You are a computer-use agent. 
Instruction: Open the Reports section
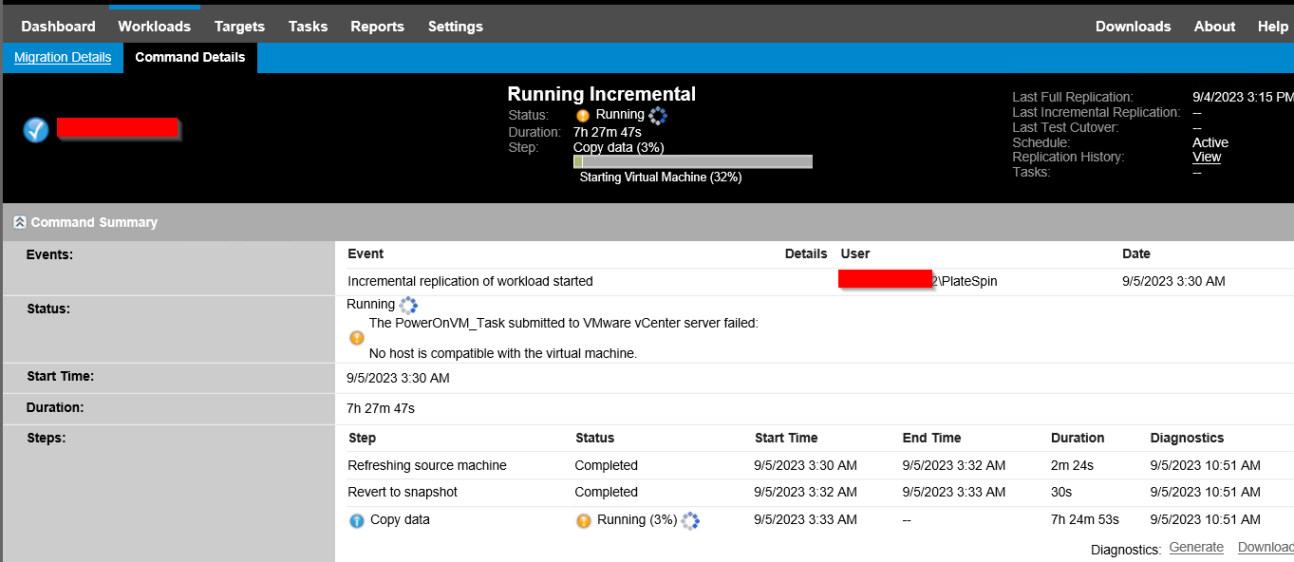tap(377, 27)
